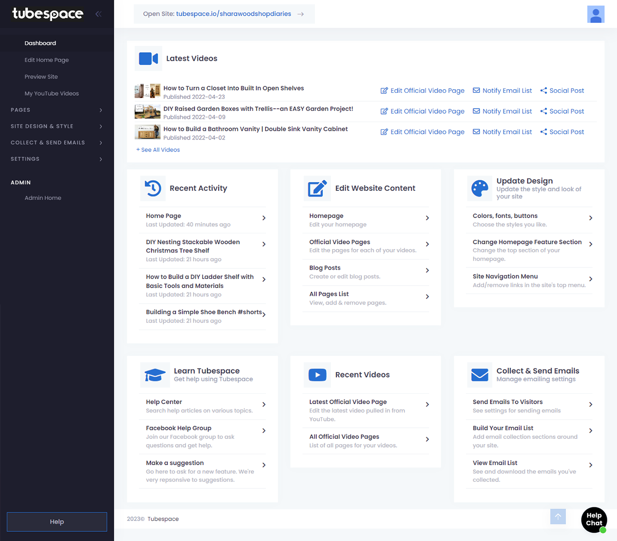This screenshot has height=541, width=617.
Task: Click the Collect & Send Emails envelope icon
Action: click(x=480, y=375)
